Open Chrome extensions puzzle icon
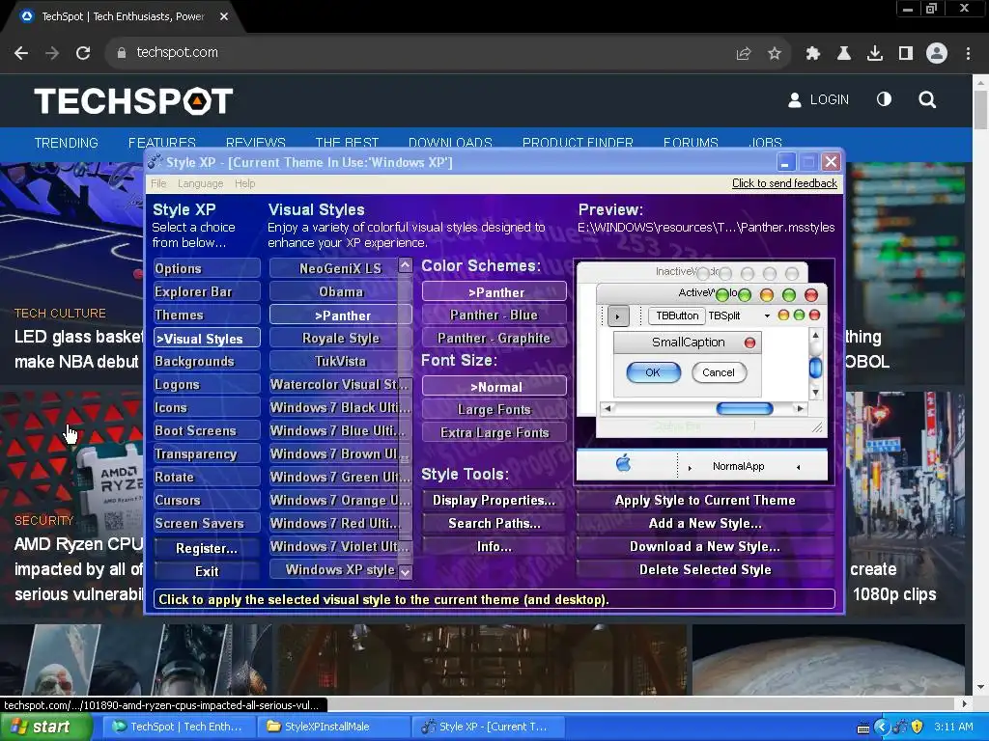The height and width of the screenshot is (741, 989). click(812, 54)
